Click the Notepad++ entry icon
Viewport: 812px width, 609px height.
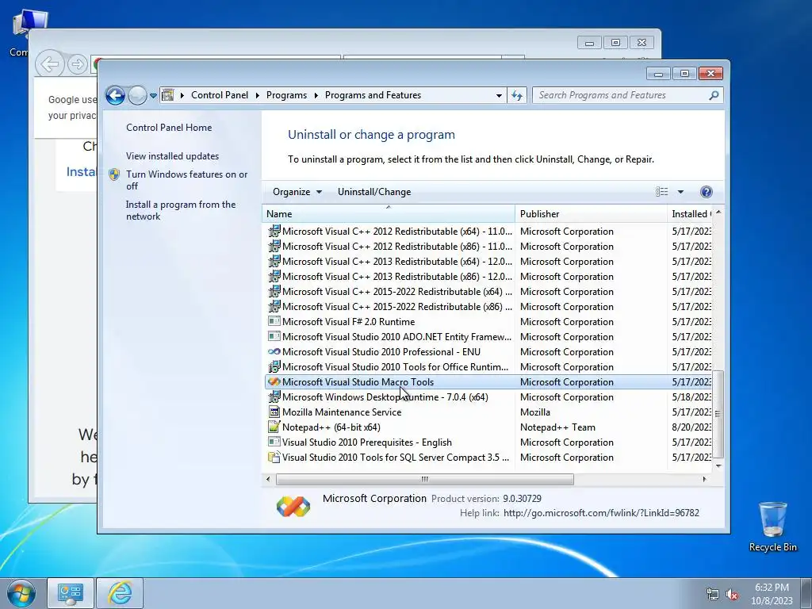274,427
